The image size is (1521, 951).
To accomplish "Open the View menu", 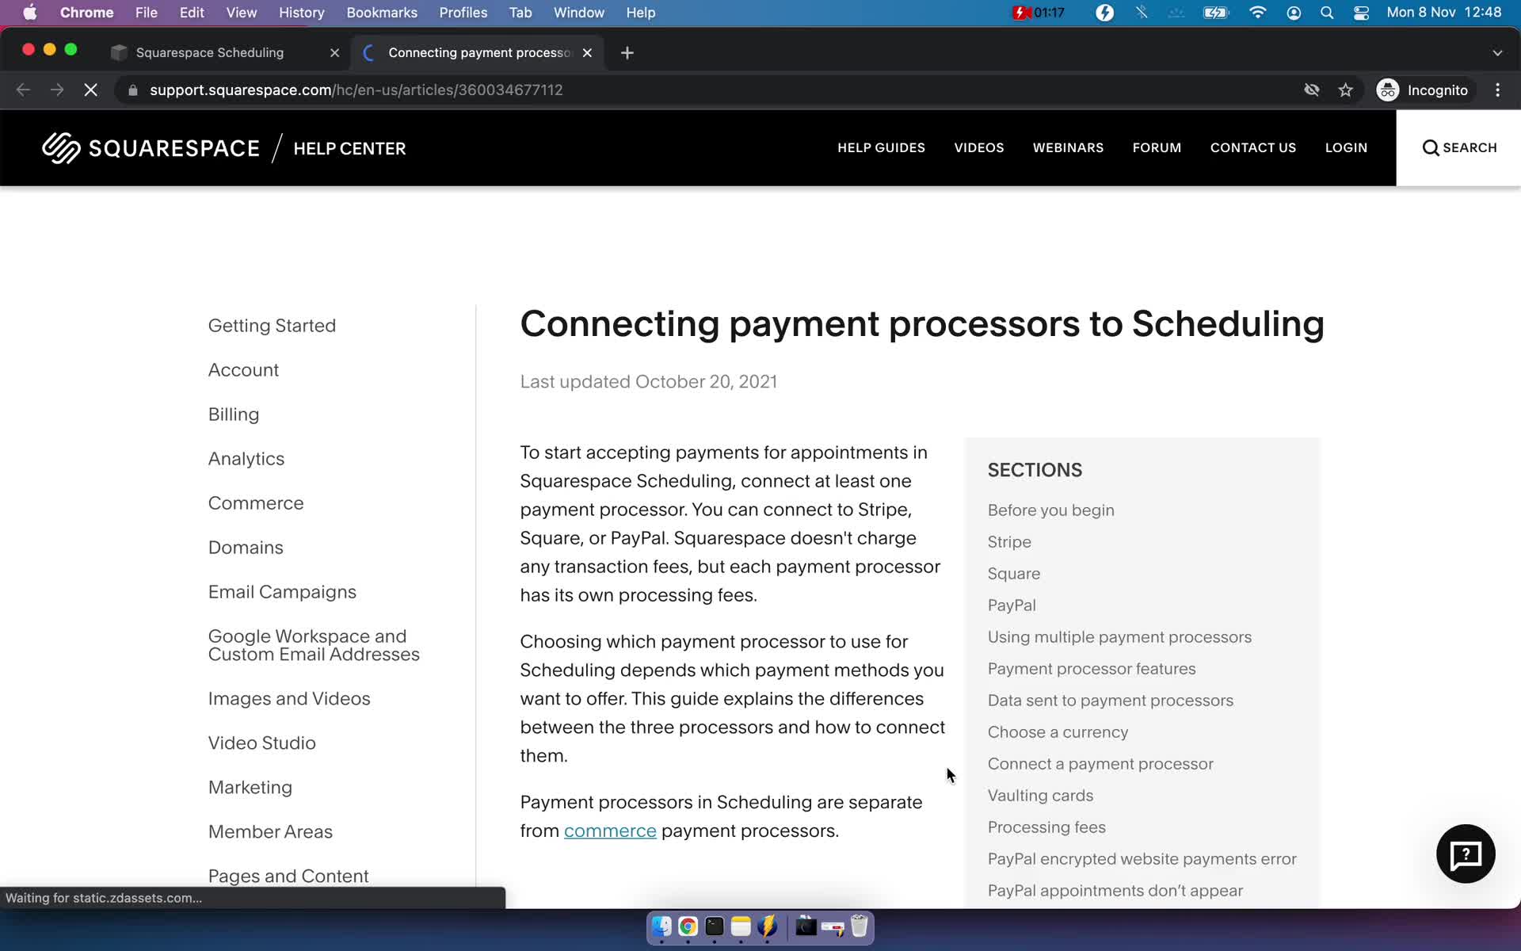I will [x=241, y=13].
